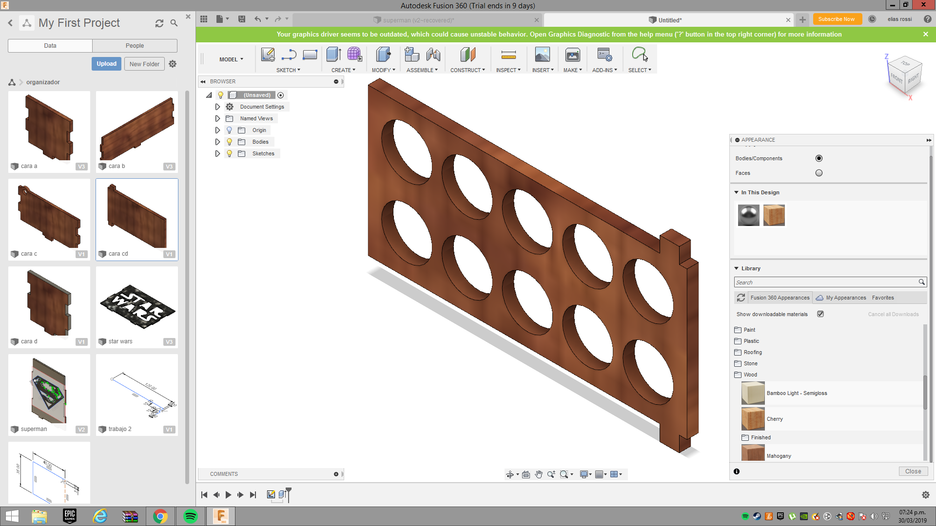Click the Upload button
936x526 pixels.
[x=105, y=64]
